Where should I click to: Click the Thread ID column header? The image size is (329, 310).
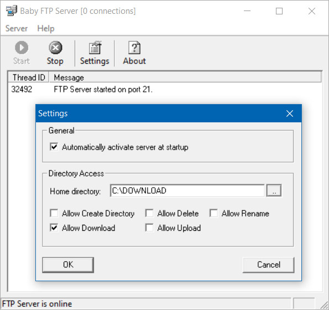pos(29,77)
